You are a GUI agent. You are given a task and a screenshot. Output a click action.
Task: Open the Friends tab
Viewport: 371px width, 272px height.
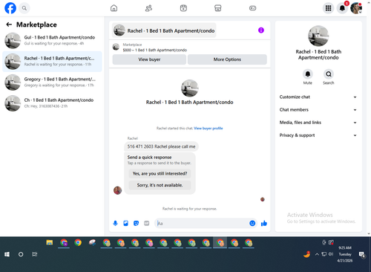tap(148, 8)
